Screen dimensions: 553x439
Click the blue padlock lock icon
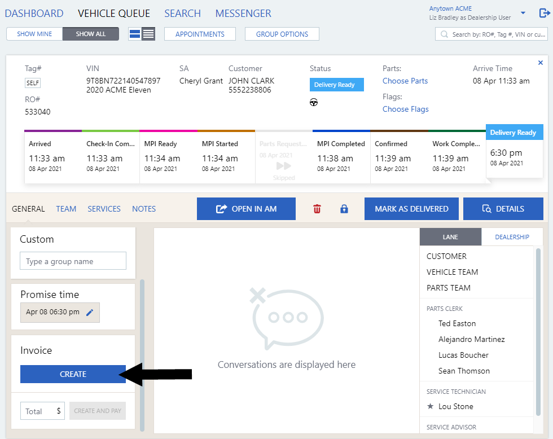tap(344, 209)
